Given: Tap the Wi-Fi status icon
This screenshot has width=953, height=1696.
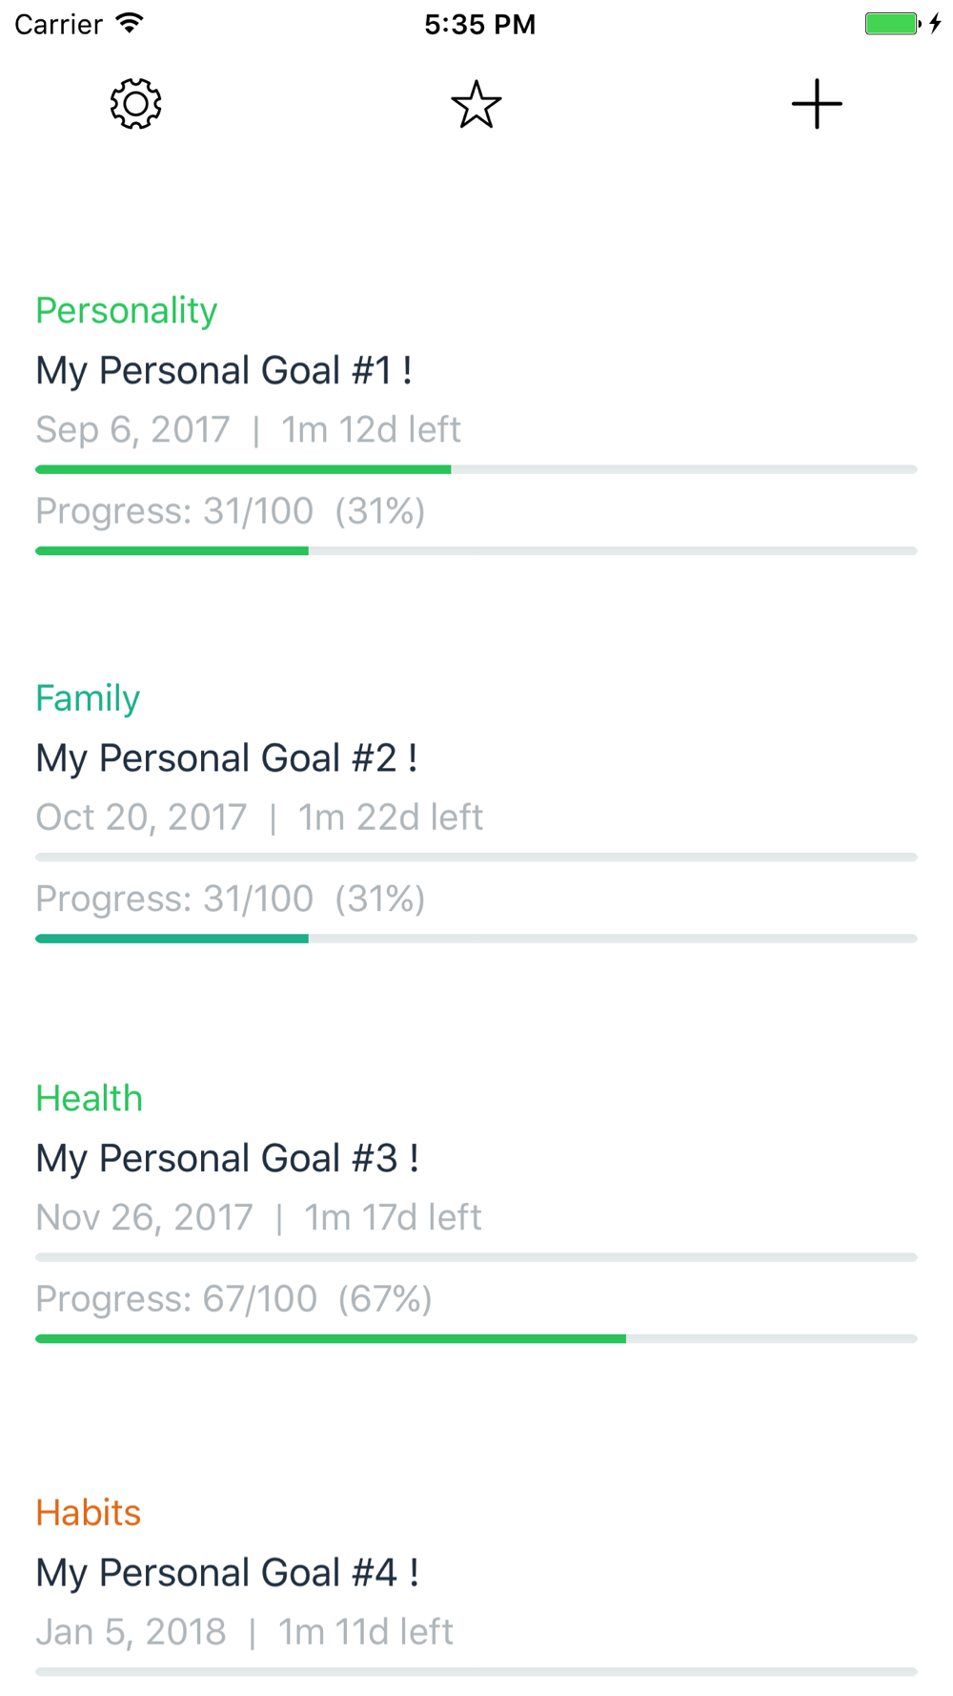Looking at the screenshot, I should (130, 24).
